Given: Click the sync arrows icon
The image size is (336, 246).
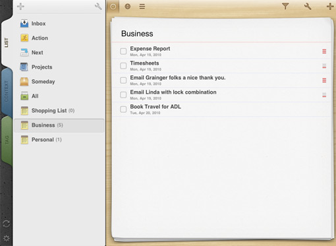Looking at the screenshot, I should [x=6, y=224].
